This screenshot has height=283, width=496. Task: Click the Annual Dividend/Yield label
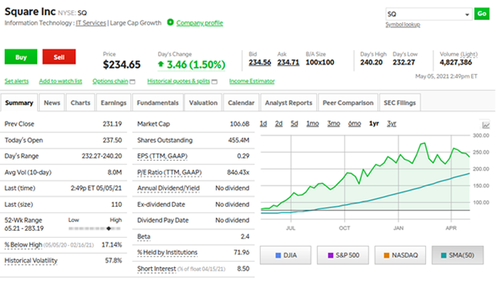click(x=168, y=188)
